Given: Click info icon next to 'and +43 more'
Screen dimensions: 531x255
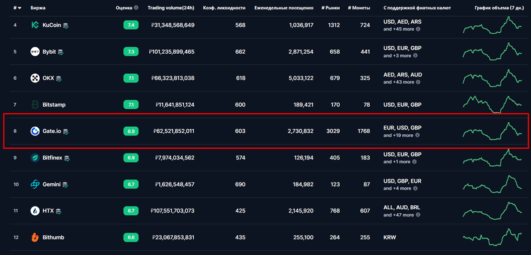Looking at the screenshot, I should pyautogui.click(x=418, y=82).
